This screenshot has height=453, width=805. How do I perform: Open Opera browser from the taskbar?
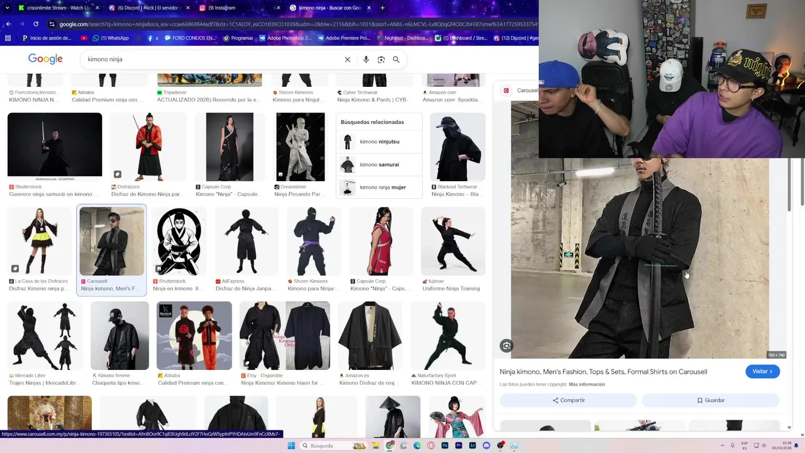(x=431, y=445)
